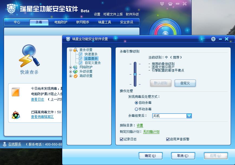Click the 高级设置 orange gear icon
The width and height of the screenshot is (235, 165).
coord(75,76)
